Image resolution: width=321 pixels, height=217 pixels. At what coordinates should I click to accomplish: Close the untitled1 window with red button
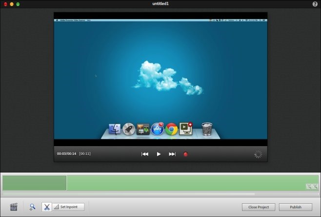pos(4,4)
